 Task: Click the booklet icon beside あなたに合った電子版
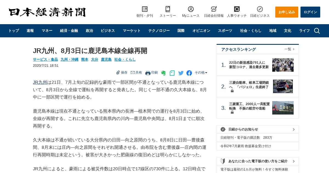[223, 161]
